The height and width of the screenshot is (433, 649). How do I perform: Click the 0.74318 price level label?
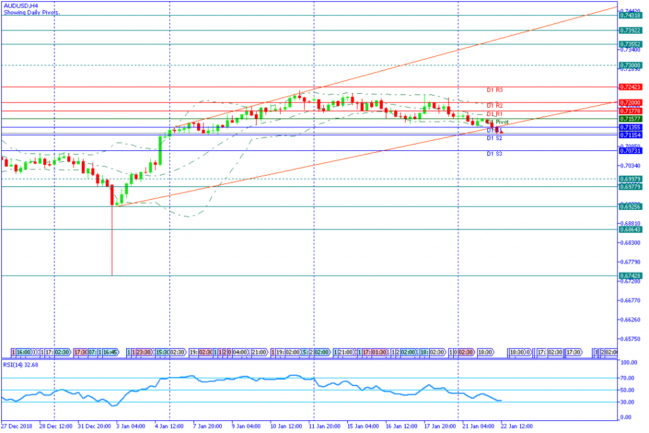pyautogui.click(x=629, y=15)
